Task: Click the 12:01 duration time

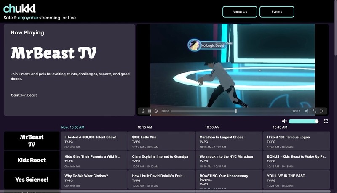Action: (x=296, y=111)
